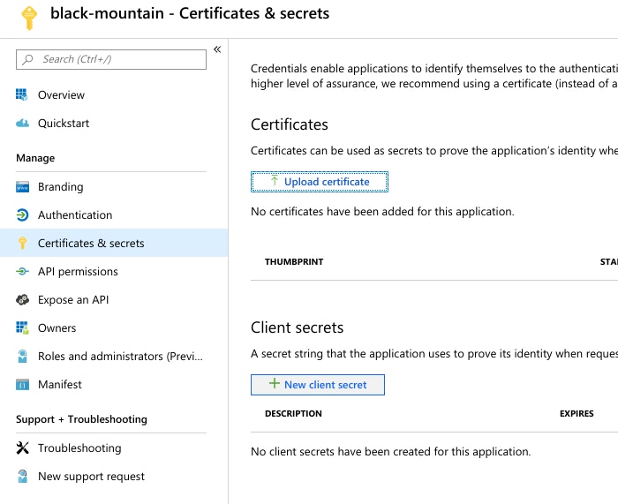This screenshot has height=504, width=618.
Task: Click the Branding icon in sidebar
Action: pos(23,187)
